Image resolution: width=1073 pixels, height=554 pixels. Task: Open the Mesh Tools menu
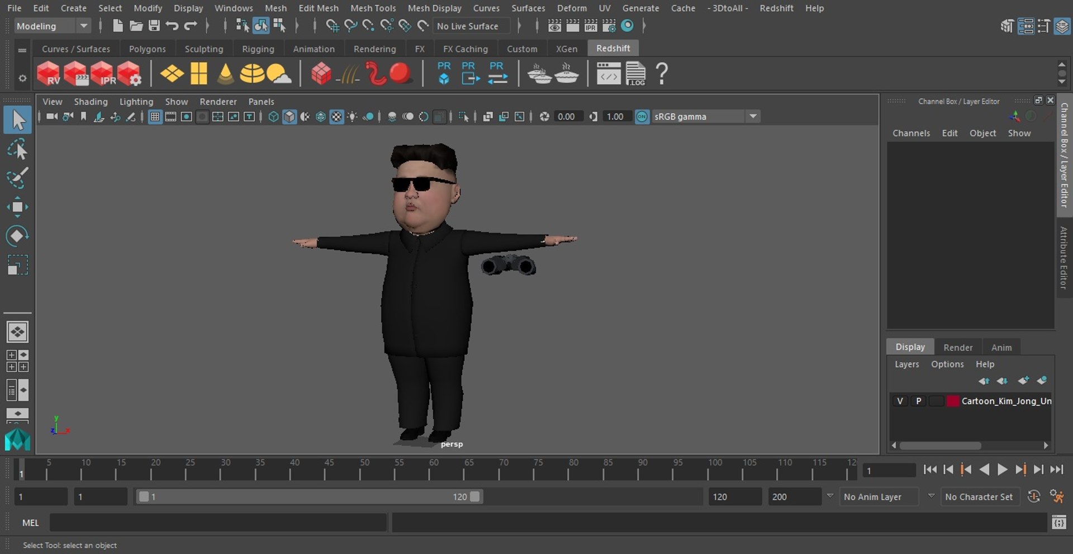[x=373, y=8]
